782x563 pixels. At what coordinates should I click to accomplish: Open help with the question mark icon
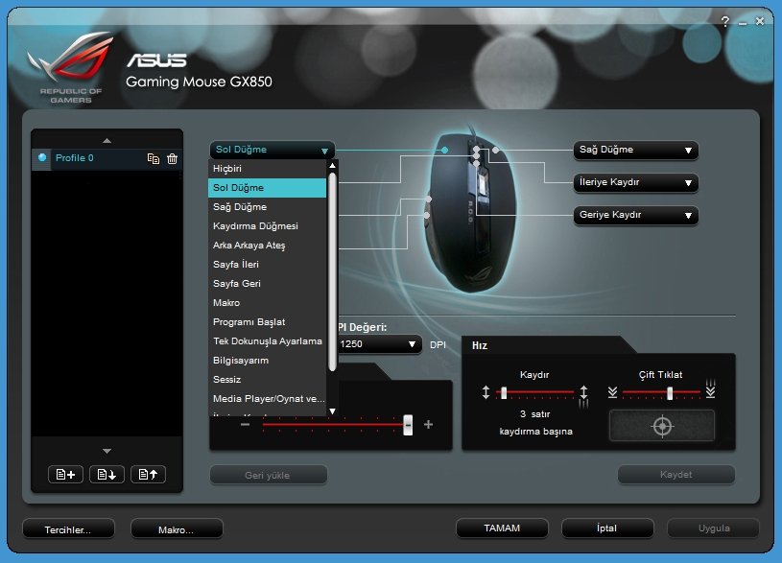724,21
